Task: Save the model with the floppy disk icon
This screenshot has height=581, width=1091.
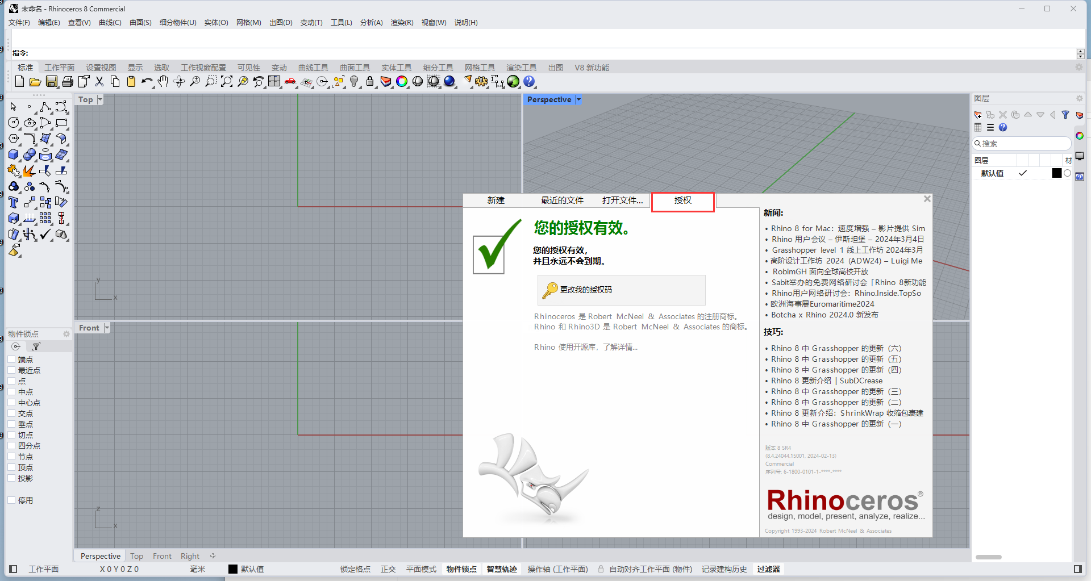Action: 51,82
